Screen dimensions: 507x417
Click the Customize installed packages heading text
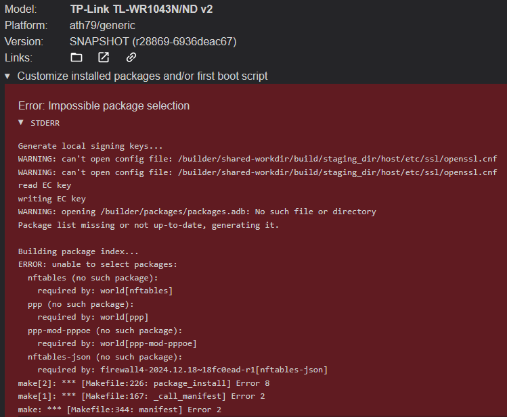coord(142,76)
